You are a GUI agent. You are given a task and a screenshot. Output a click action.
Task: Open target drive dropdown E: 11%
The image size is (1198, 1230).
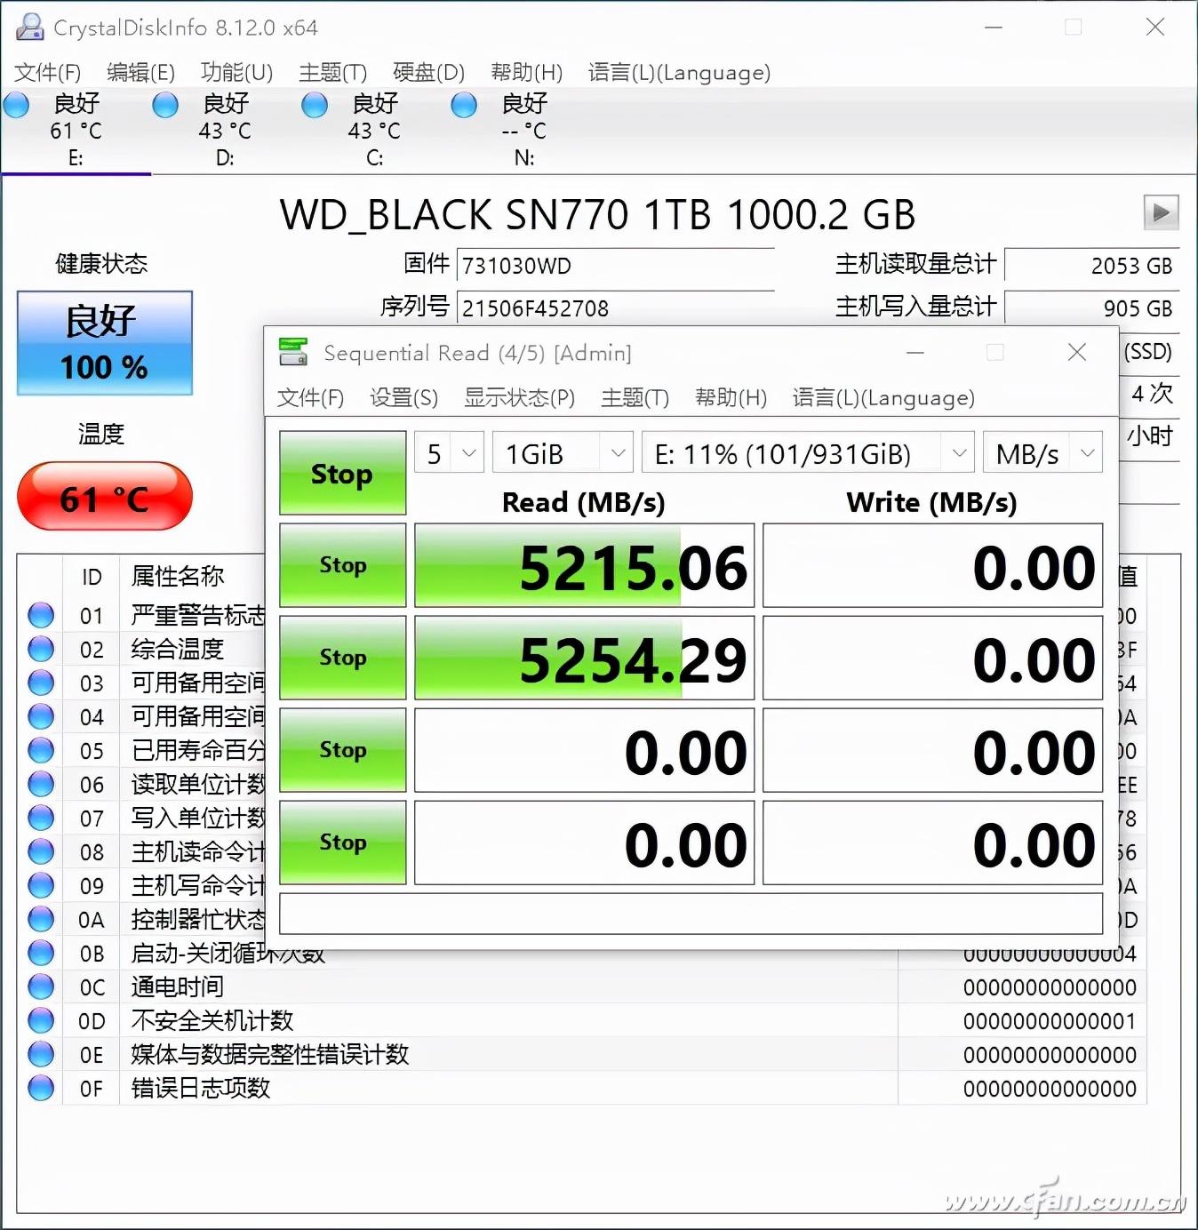pos(808,453)
